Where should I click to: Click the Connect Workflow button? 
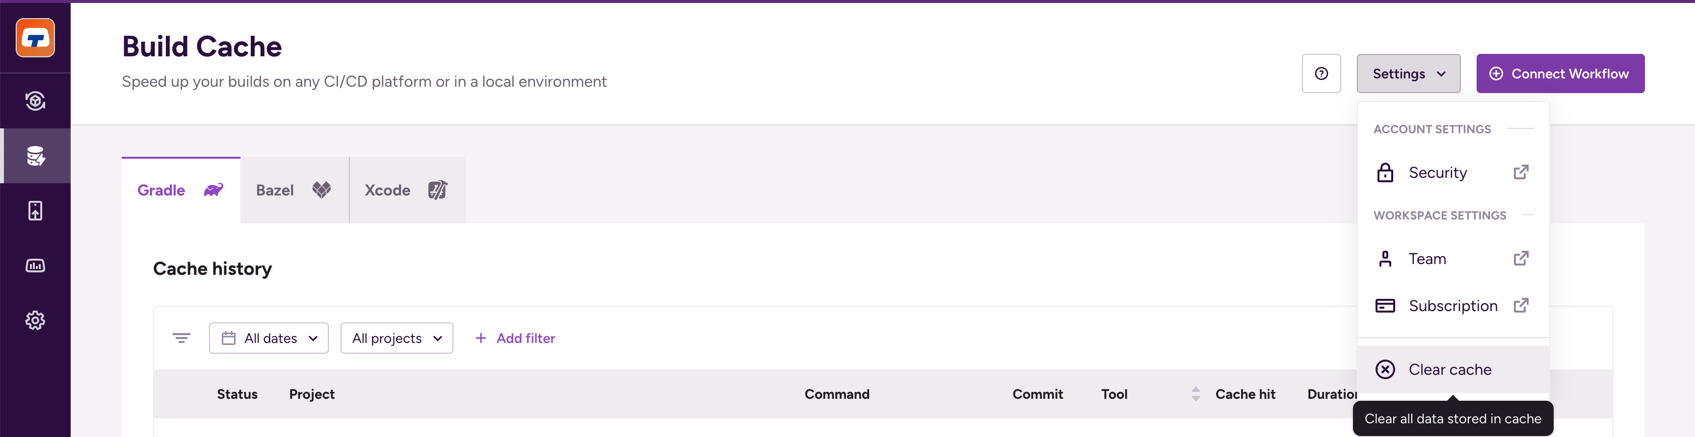1560,73
